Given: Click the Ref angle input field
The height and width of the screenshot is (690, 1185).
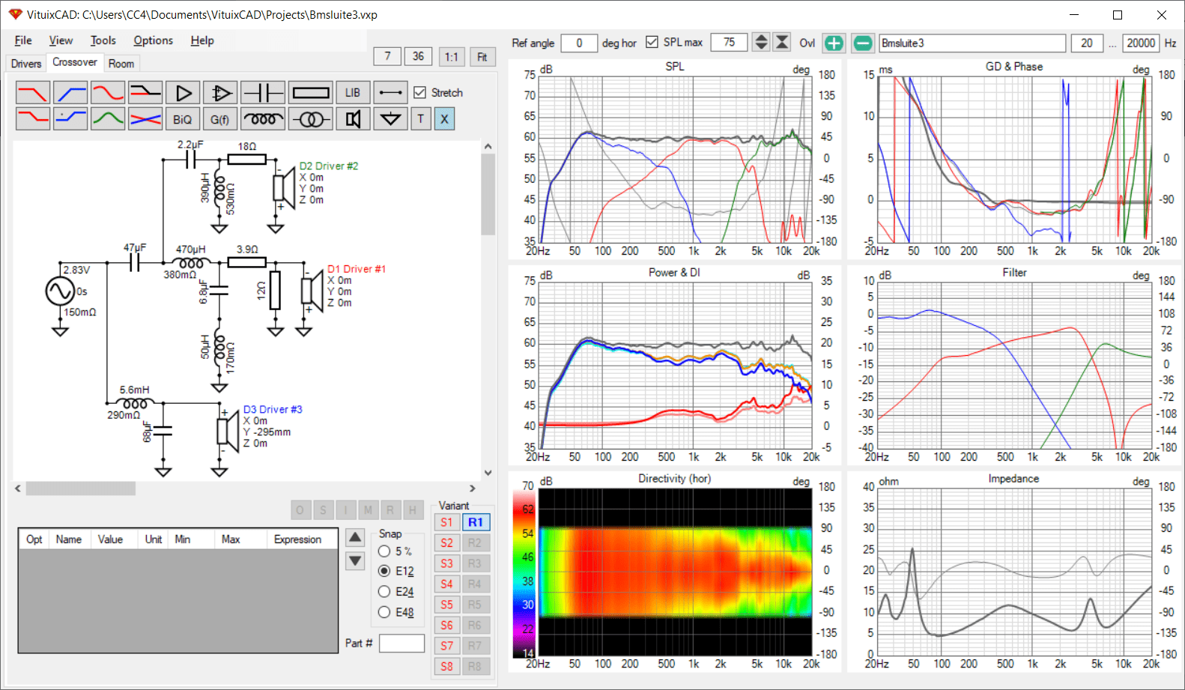Looking at the screenshot, I should pyautogui.click(x=579, y=43).
